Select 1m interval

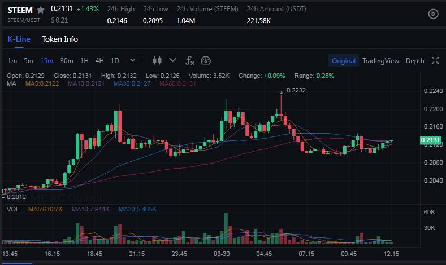click(12, 61)
